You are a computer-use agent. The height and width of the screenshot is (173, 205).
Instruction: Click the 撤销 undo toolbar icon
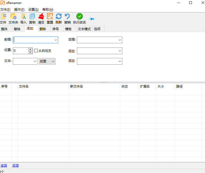(x=67, y=17)
